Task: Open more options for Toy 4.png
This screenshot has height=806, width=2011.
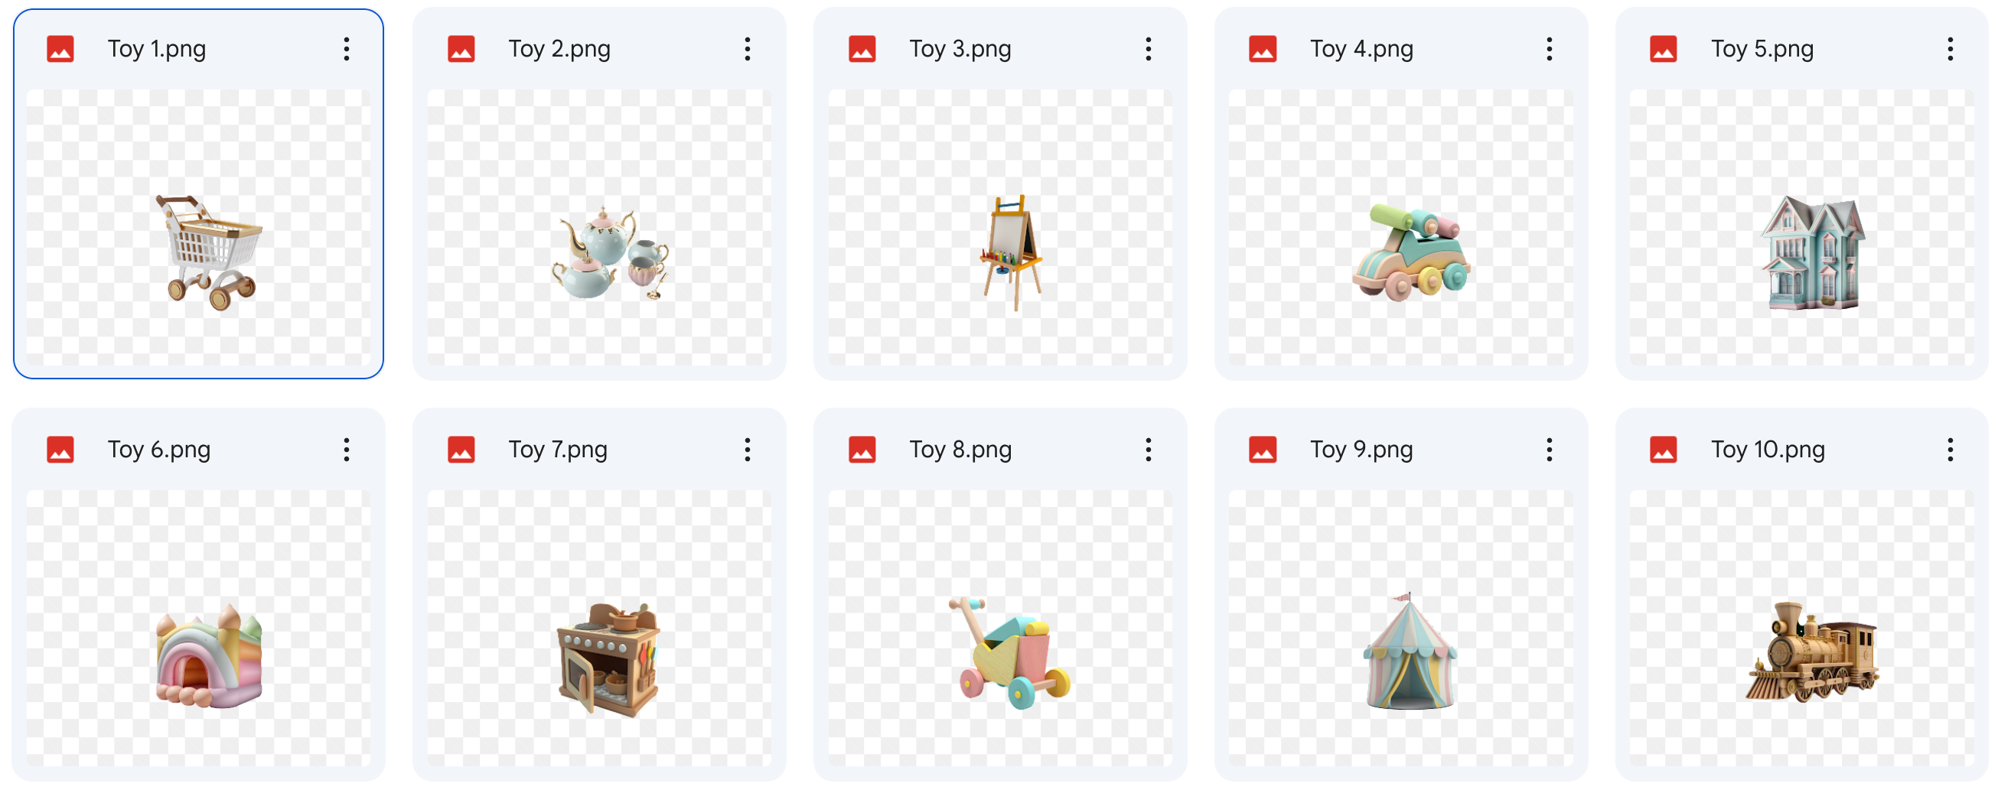Action: pos(1550,49)
